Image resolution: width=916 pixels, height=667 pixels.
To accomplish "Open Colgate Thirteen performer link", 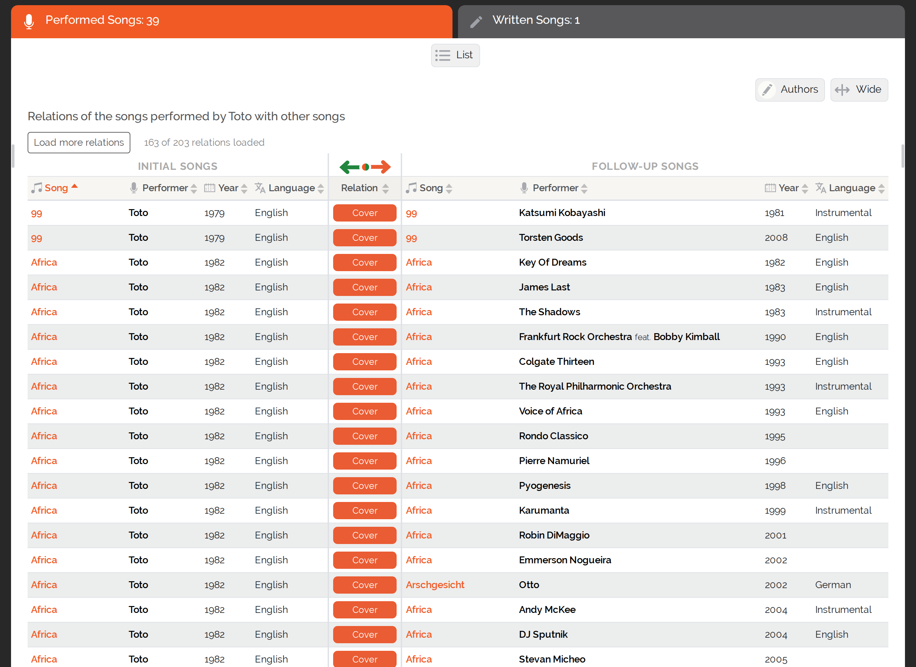I will [x=556, y=362].
